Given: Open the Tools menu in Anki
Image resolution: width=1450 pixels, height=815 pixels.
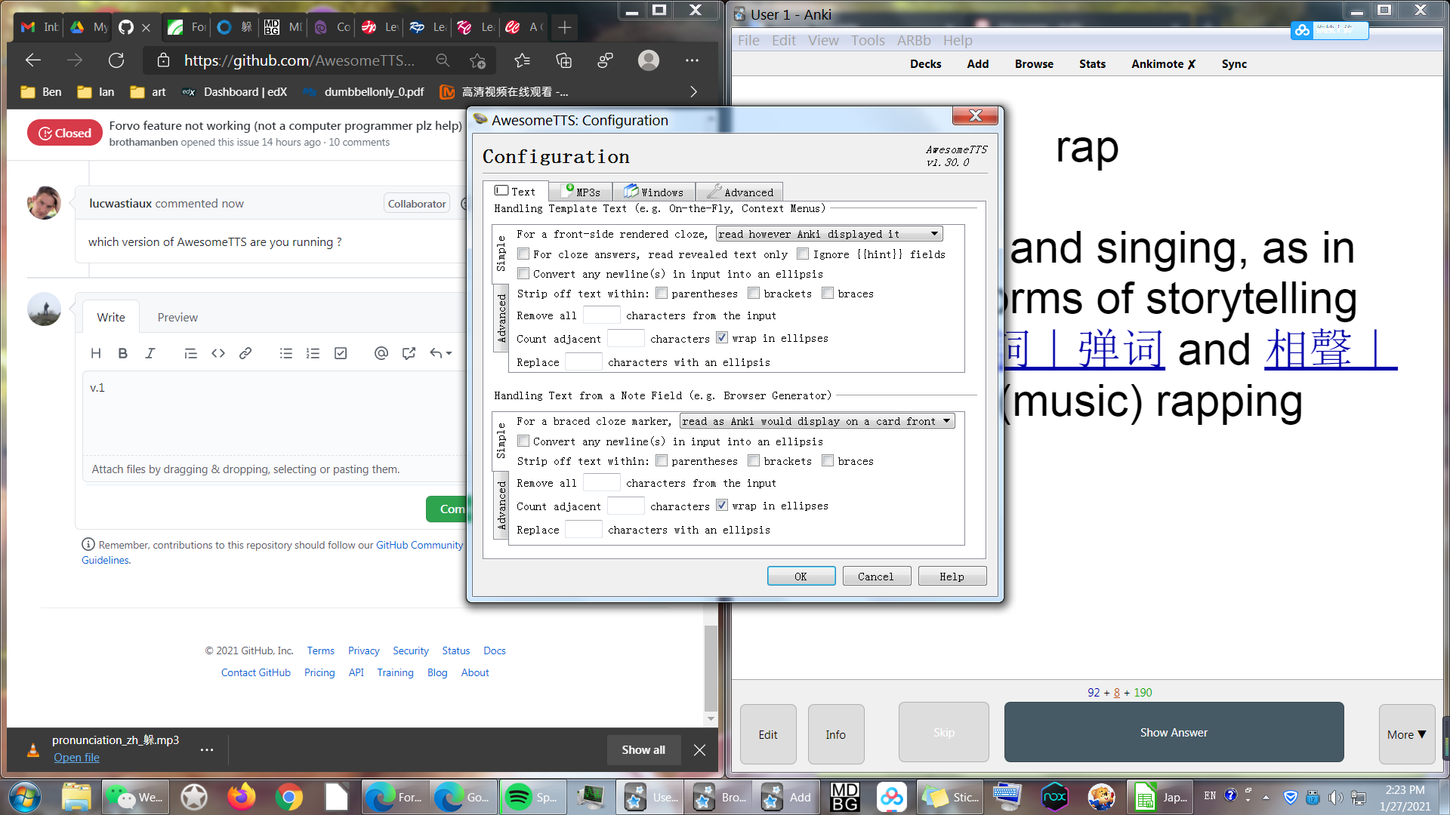Looking at the screenshot, I should (868, 41).
